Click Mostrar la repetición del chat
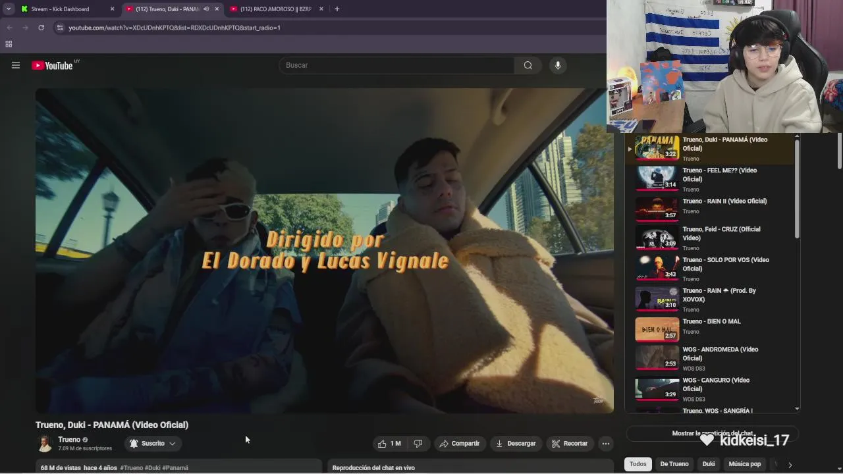The height and width of the screenshot is (474, 843). point(712,433)
